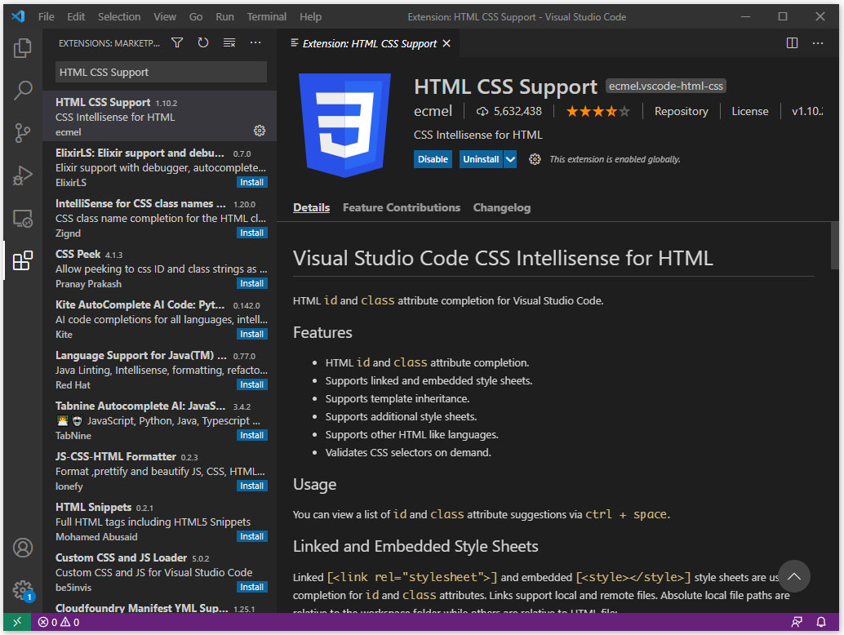Install the Tabnine Autocomplete extension

252,435
